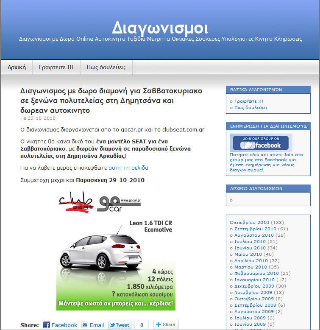Viewport: 320px width, 330px height.
Task: Click the post date Πα 29-10-2010
Action: 38,118
